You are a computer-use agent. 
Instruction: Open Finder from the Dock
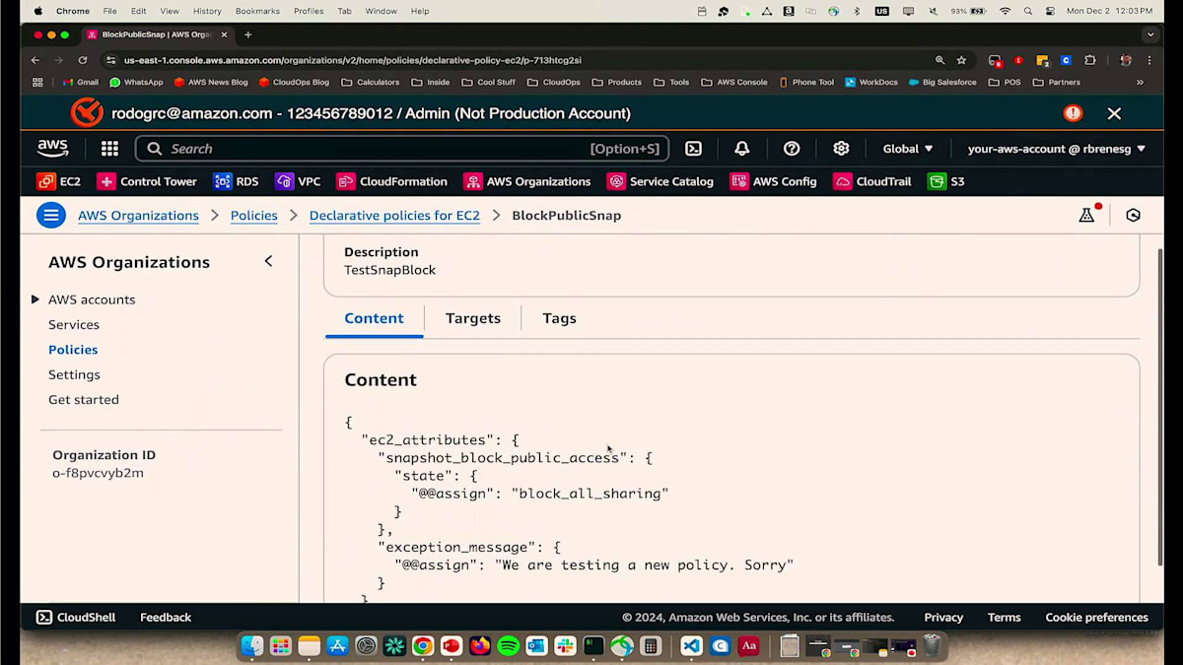click(x=252, y=646)
